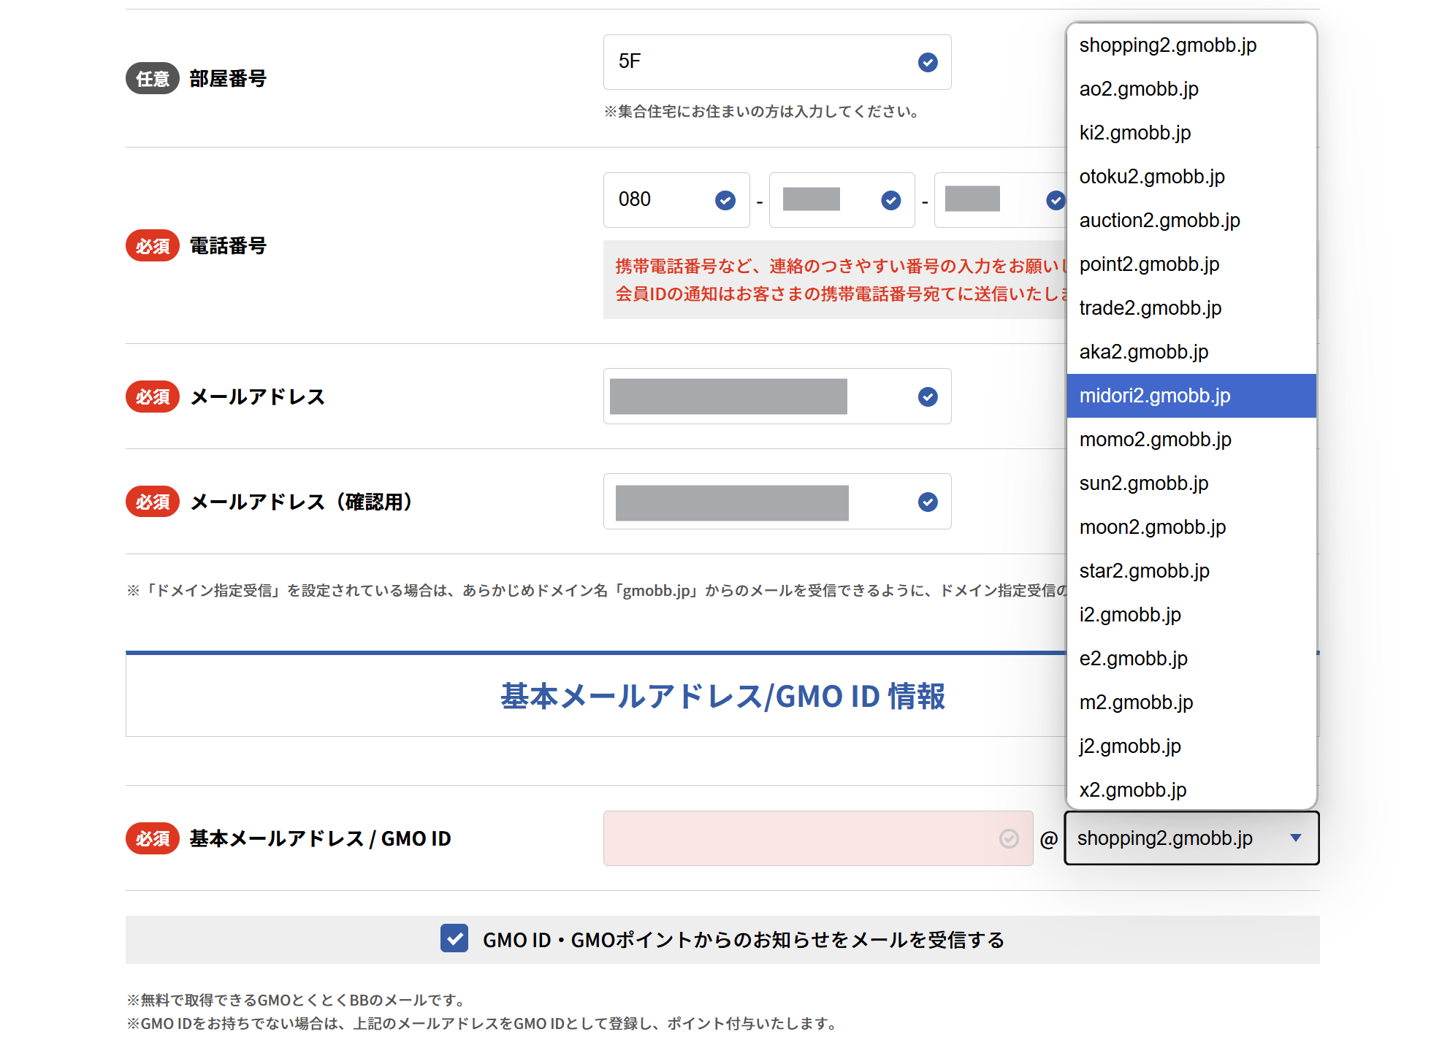Image resolution: width=1450 pixels, height=1064 pixels.
Task: Select i2.gmobb.jp option
Action: click(x=1191, y=615)
